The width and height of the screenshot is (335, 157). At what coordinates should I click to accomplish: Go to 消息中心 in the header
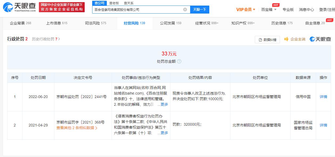[x=306, y=10]
